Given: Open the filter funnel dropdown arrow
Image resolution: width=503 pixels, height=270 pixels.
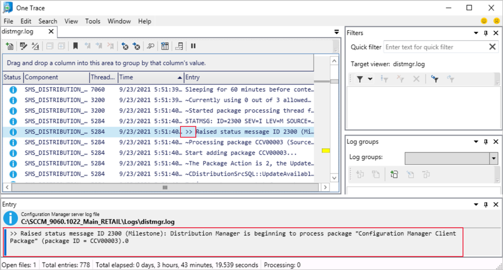Looking at the screenshot, I should (x=370, y=79).
